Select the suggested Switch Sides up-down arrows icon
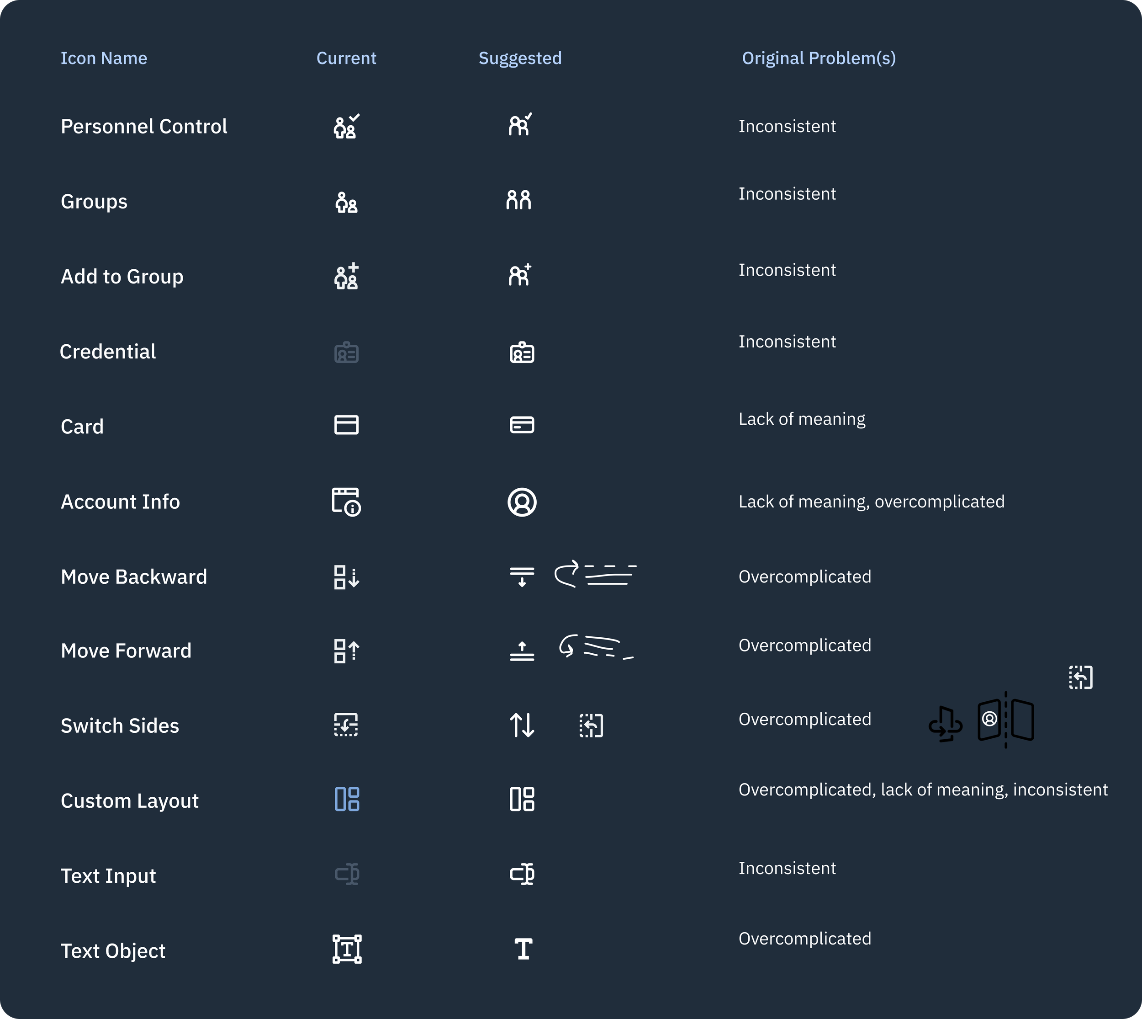 pos(522,725)
